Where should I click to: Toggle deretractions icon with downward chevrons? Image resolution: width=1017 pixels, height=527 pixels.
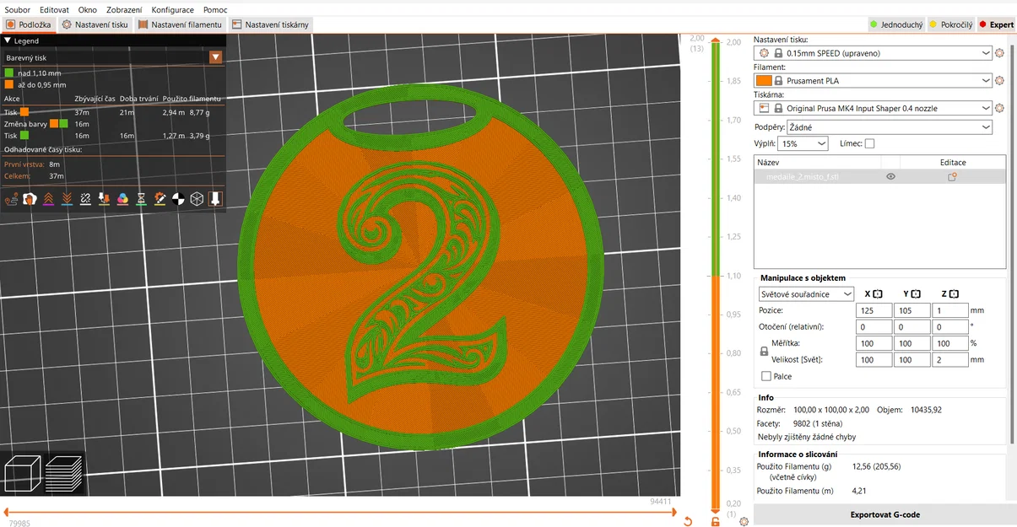68,199
